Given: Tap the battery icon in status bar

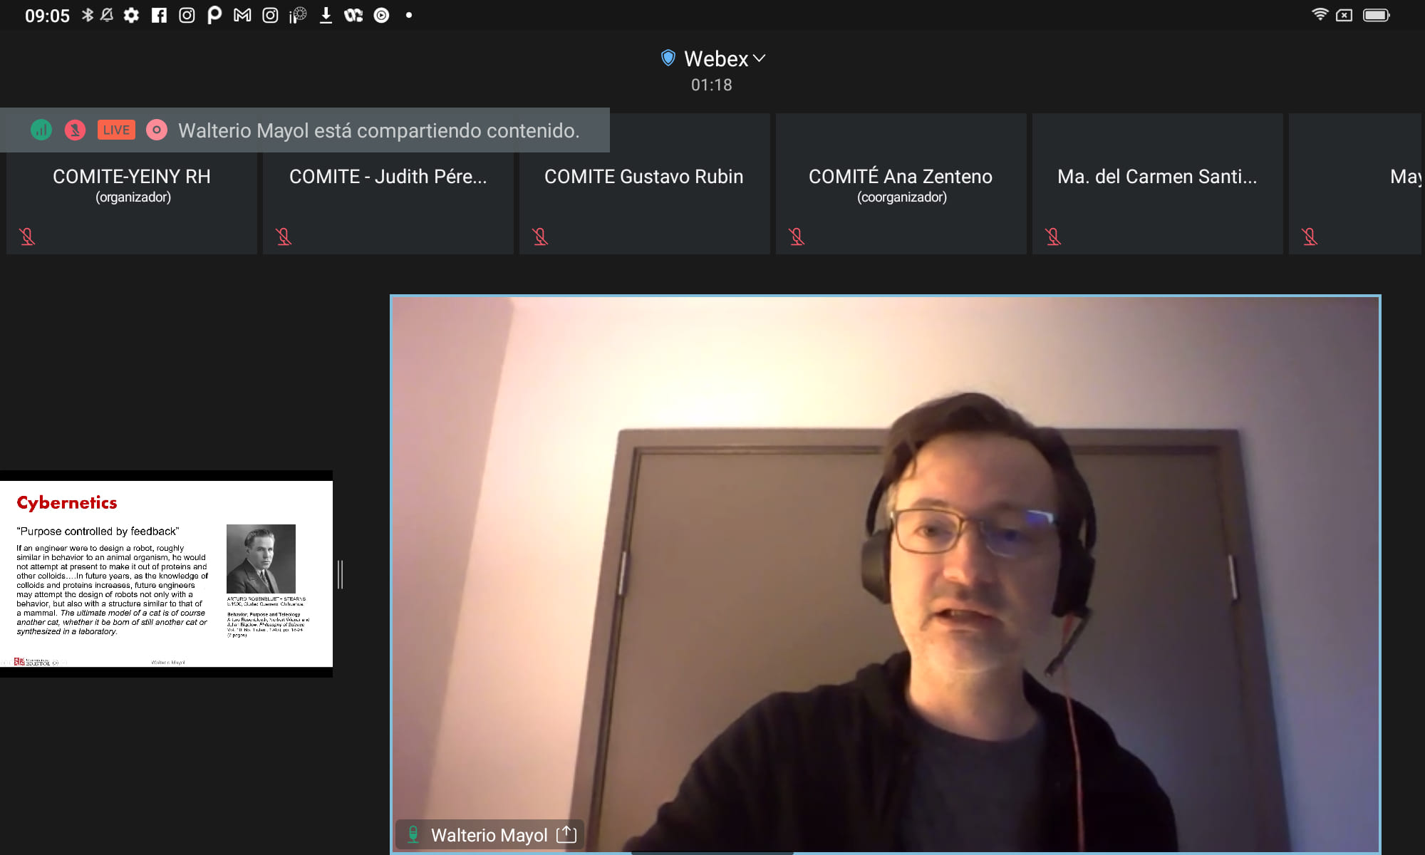Looking at the screenshot, I should click(1376, 15).
